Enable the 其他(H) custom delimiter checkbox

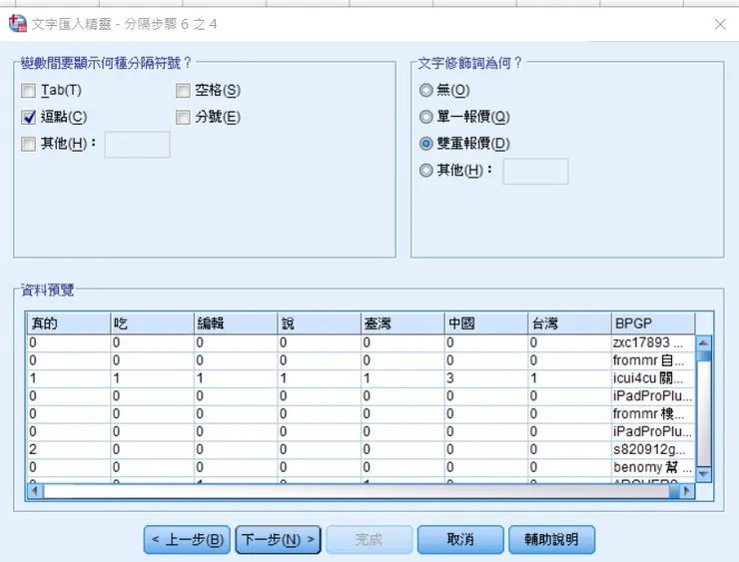tap(28, 144)
